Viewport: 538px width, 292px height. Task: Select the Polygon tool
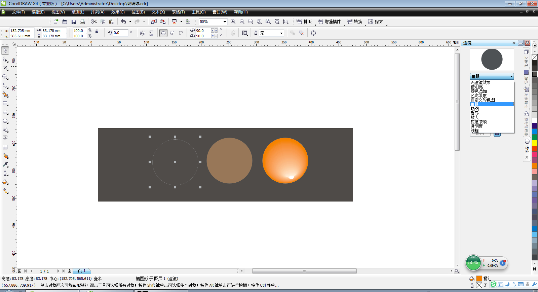coord(5,121)
